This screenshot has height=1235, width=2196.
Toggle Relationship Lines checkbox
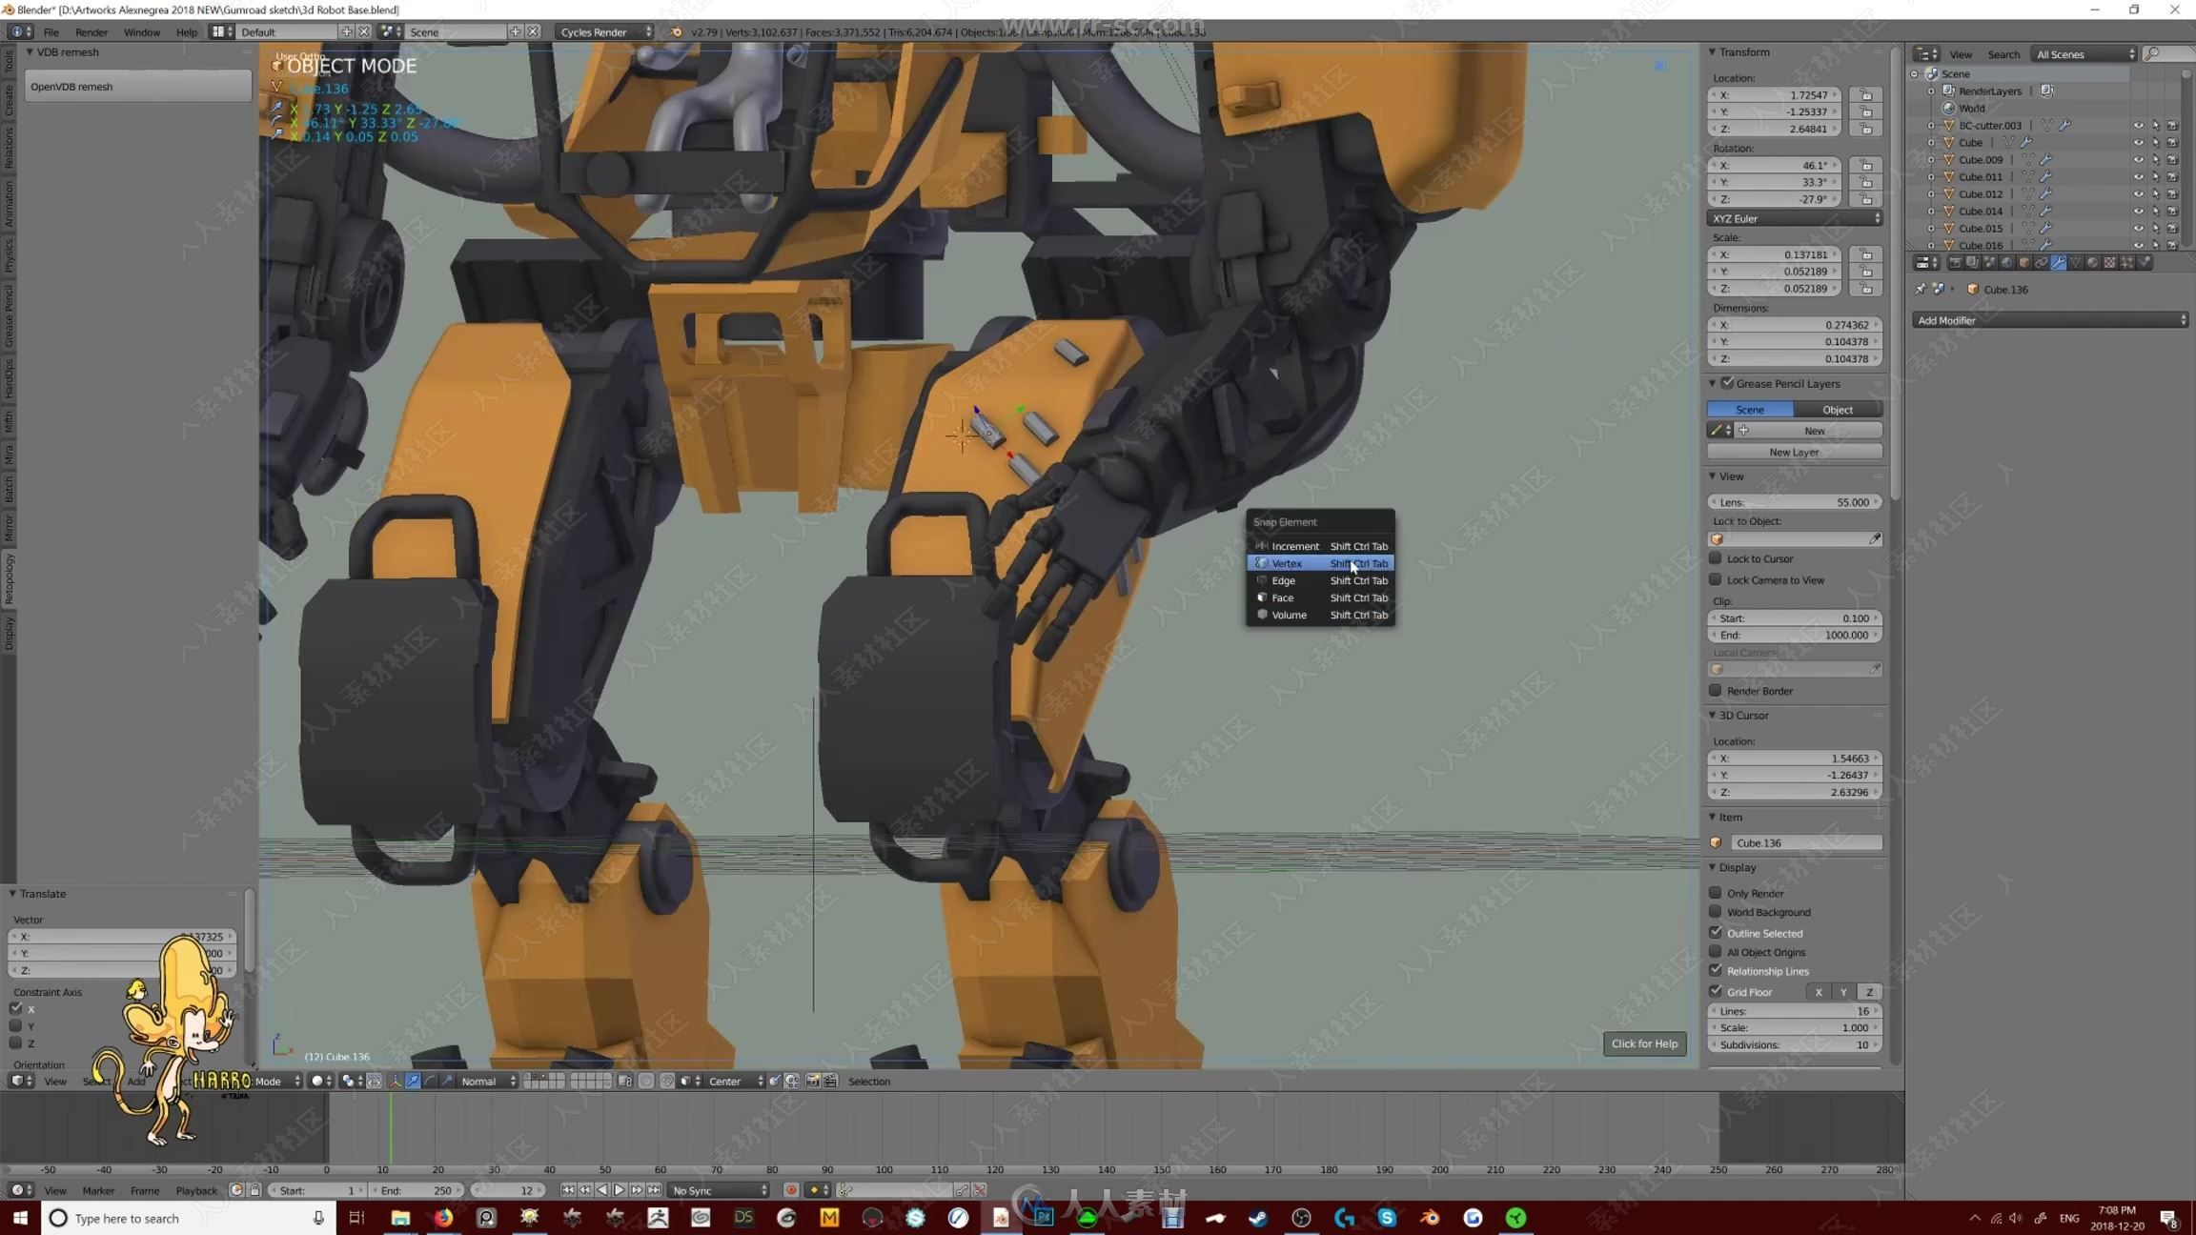[1716, 971]
